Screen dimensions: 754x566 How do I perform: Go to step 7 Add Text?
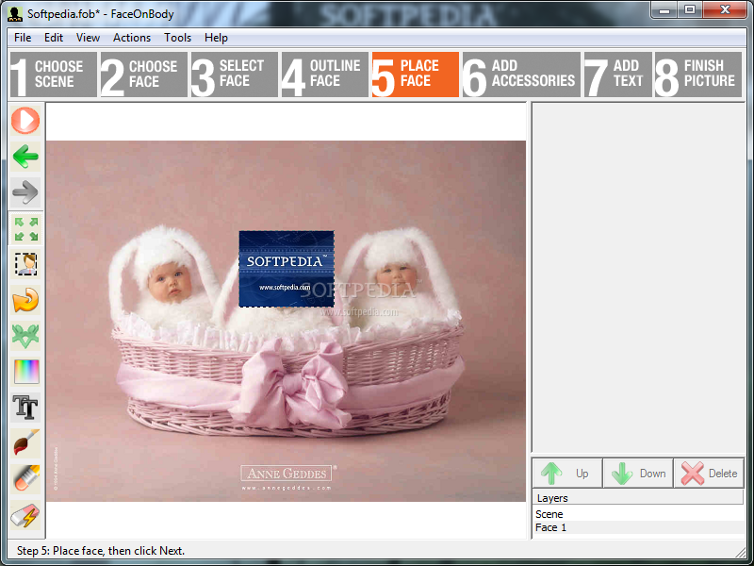(618, 75)
